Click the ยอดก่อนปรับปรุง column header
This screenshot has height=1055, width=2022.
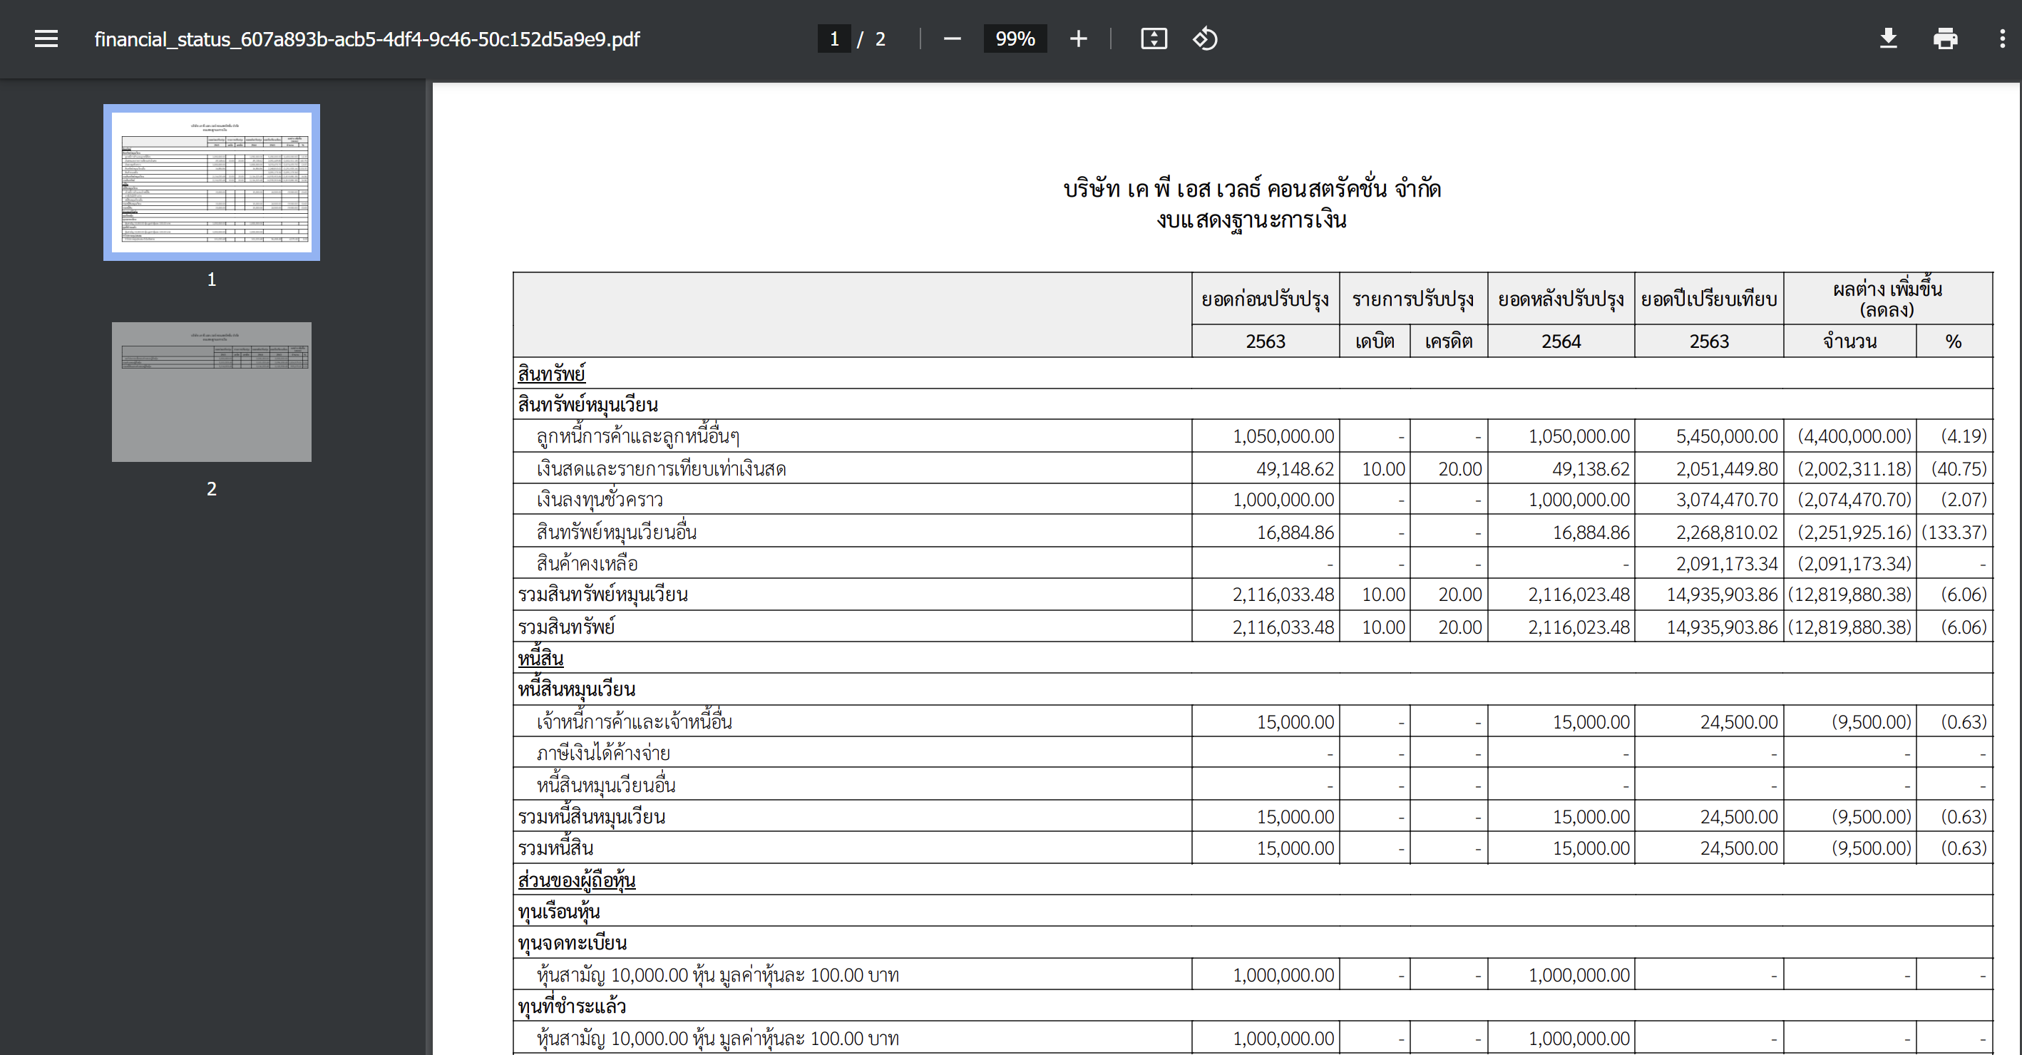[x=1265, y=299]
